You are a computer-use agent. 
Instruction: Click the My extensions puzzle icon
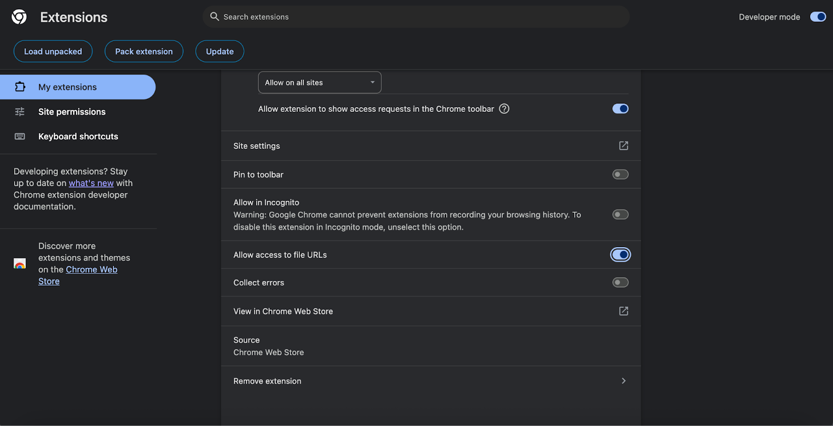point(20,87)
